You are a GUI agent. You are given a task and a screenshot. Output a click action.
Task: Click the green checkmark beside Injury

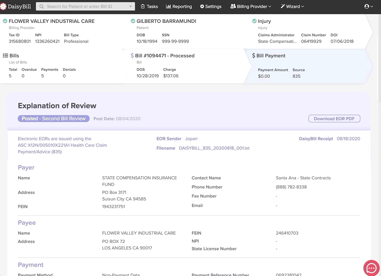[254, 21]
